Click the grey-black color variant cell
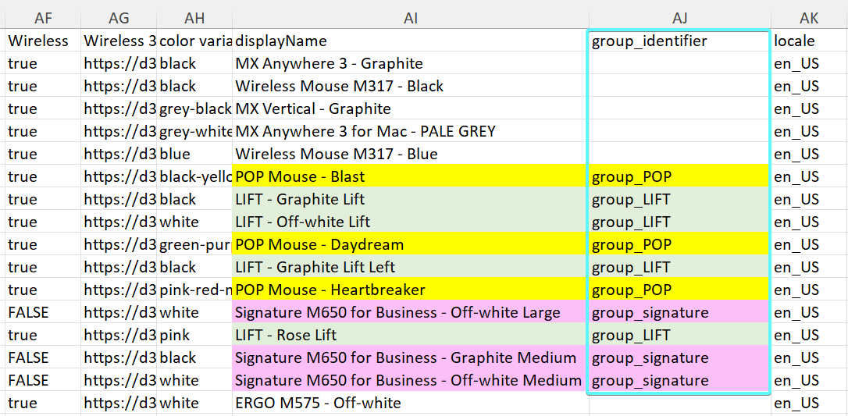 (194, 108)
